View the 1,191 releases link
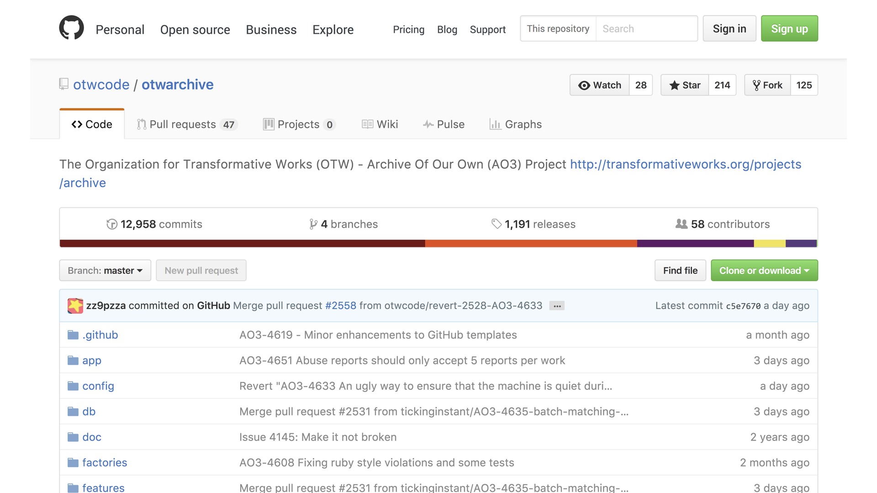Viewport: 877px width, 493px height. pos(534,224)
